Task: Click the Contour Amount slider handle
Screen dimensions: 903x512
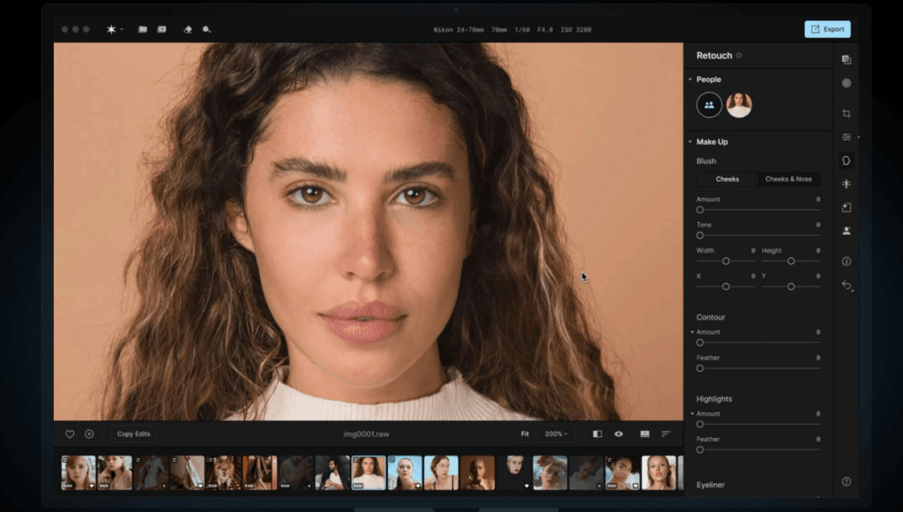Action: (x=699, y=343)
